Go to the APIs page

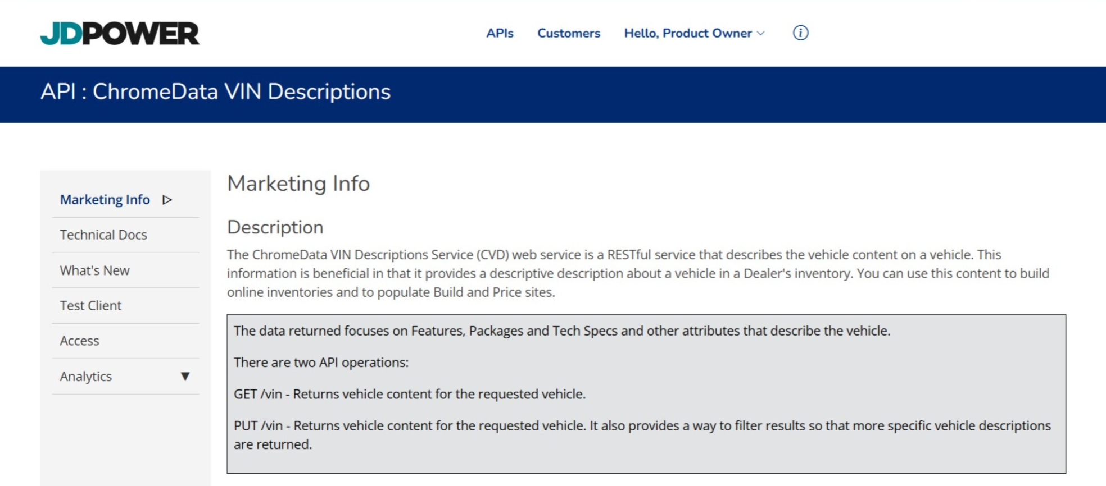[500, 33]
